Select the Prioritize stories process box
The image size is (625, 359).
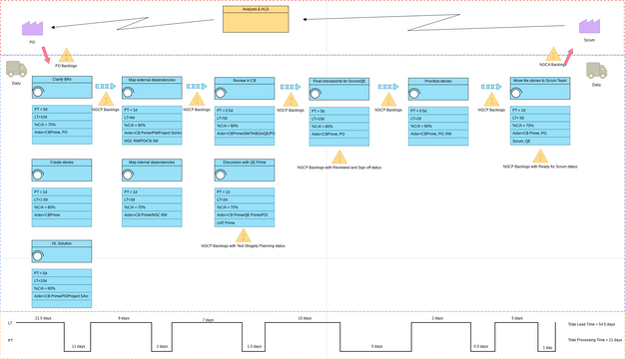438,89
